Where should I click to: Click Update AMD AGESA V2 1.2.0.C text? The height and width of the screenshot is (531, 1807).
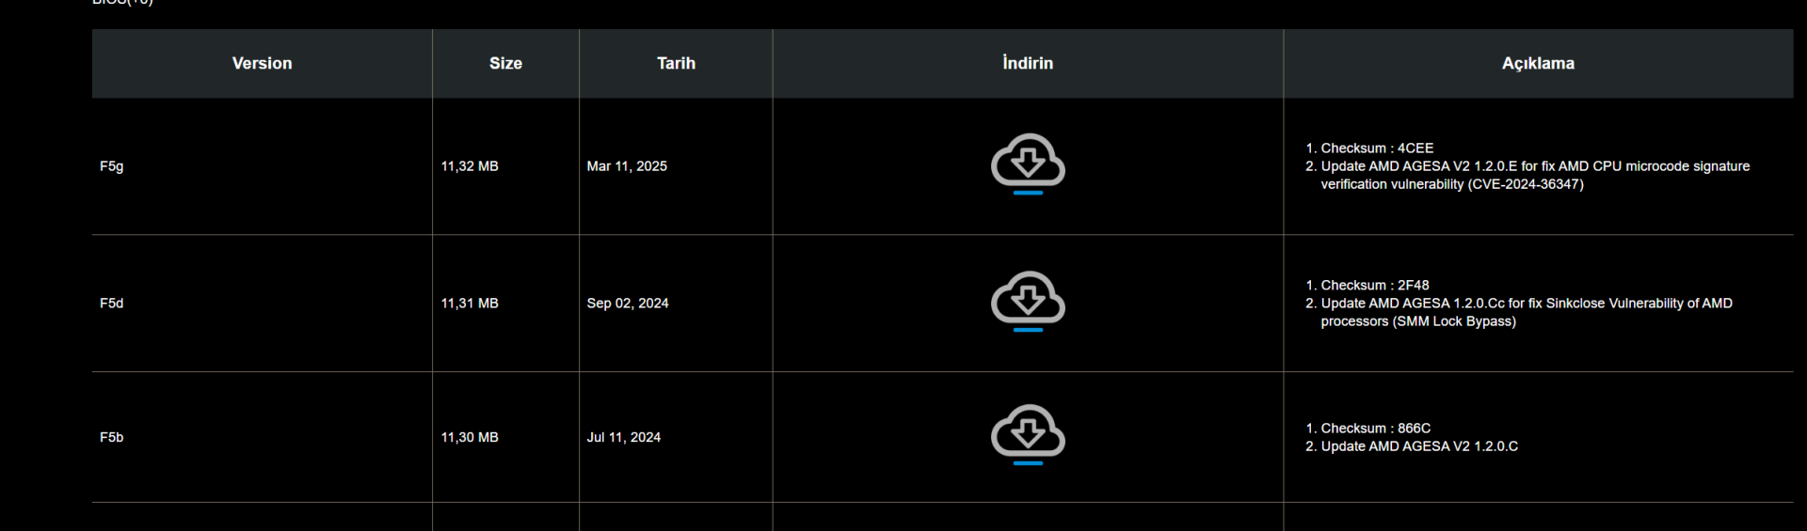1419,446
